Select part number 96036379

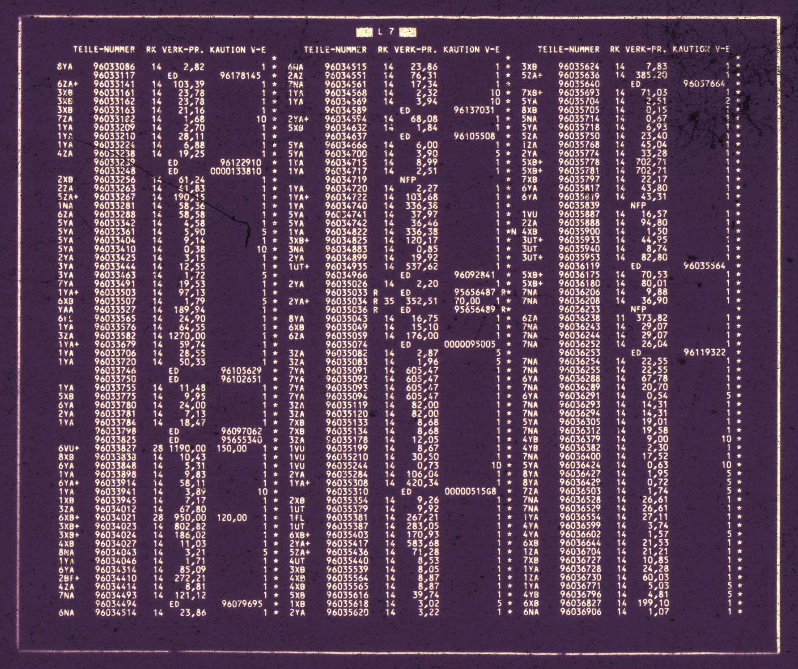point(580,440)
